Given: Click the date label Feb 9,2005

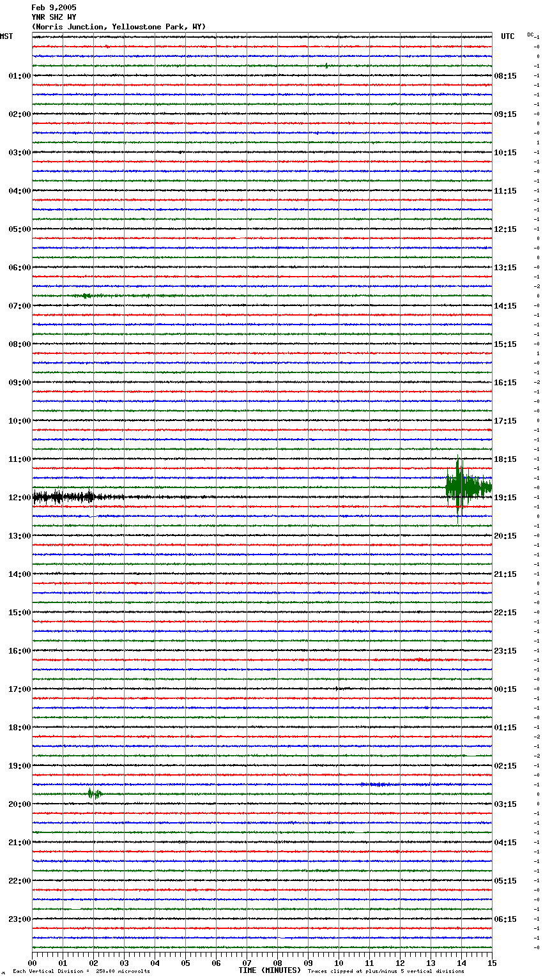Looking at the screenshot, I should coord(54,8).
